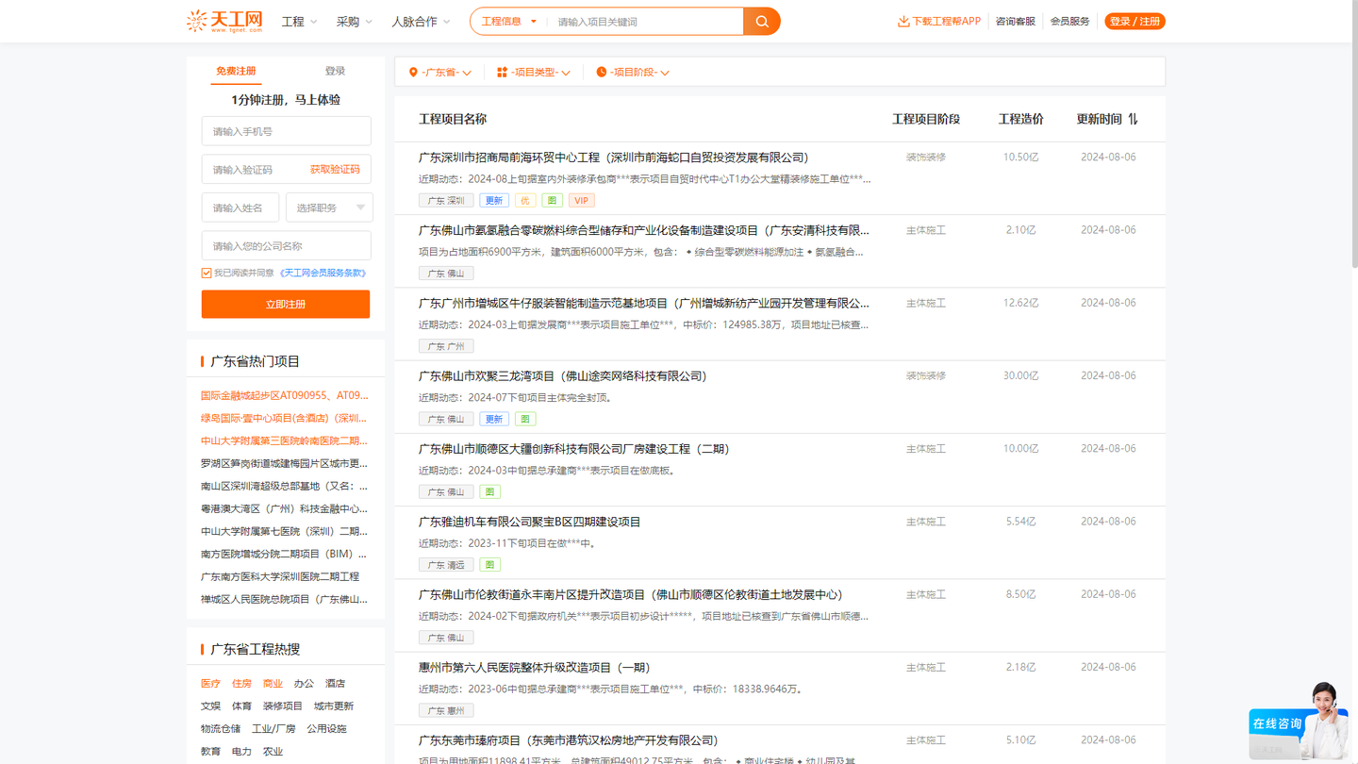Click the 装修项目 hot search keyword
The height and width of the screenshot is (764, 1358).
pos(282,706)
